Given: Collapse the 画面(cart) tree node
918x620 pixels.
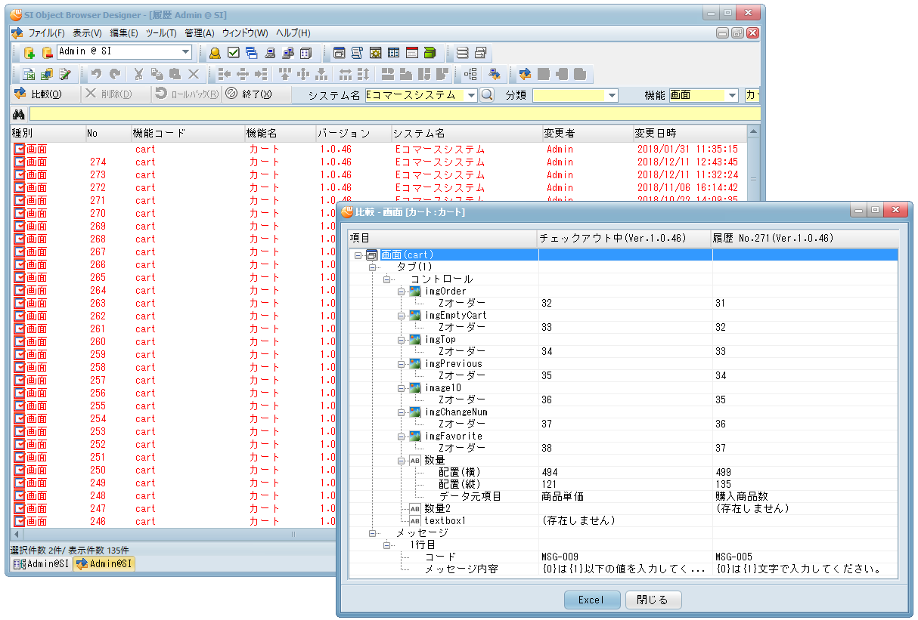Looking at the screenshot, I should [358, 255].
